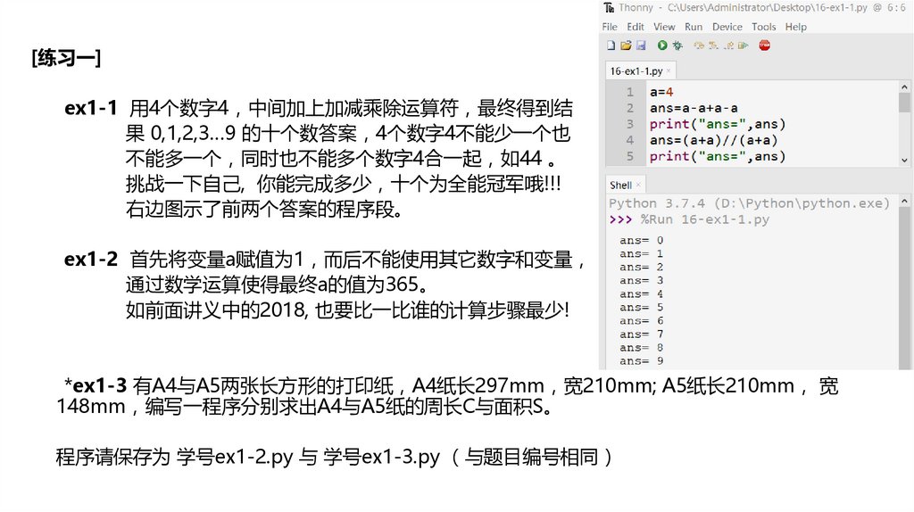Click shell output 'ans= 9'
The width and height of the screenshot is (914, 512).
[641, 361]
